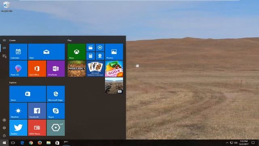Open the volume tray control

click(236, 143)
